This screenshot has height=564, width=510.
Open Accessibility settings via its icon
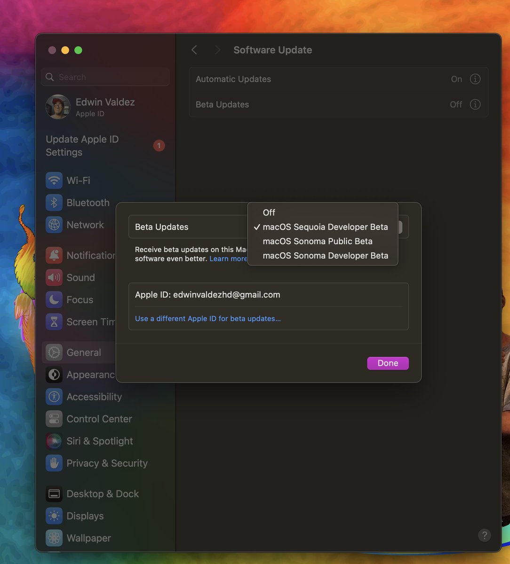54,397
